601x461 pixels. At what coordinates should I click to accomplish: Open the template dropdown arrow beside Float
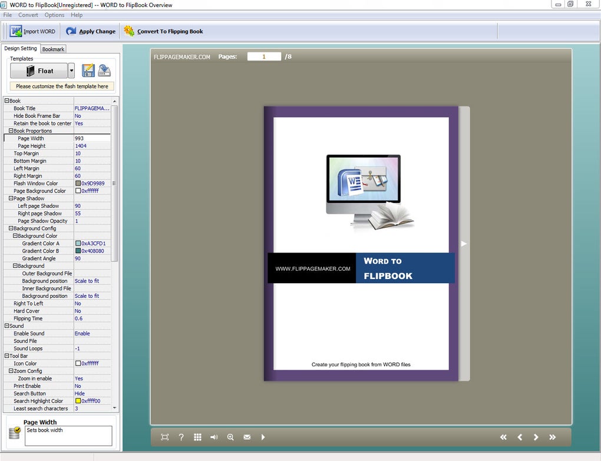(71, 71)
